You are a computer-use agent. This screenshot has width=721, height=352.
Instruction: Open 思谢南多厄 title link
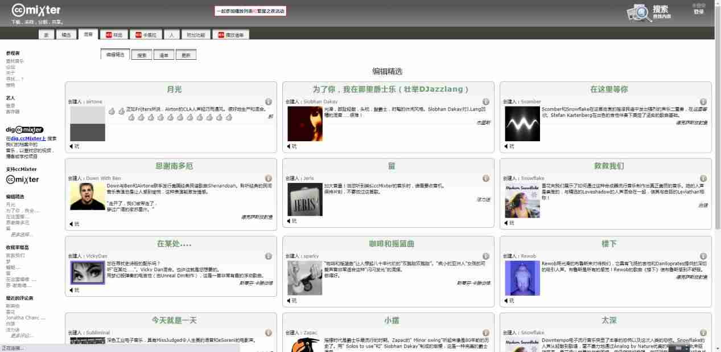coord(174,166)
